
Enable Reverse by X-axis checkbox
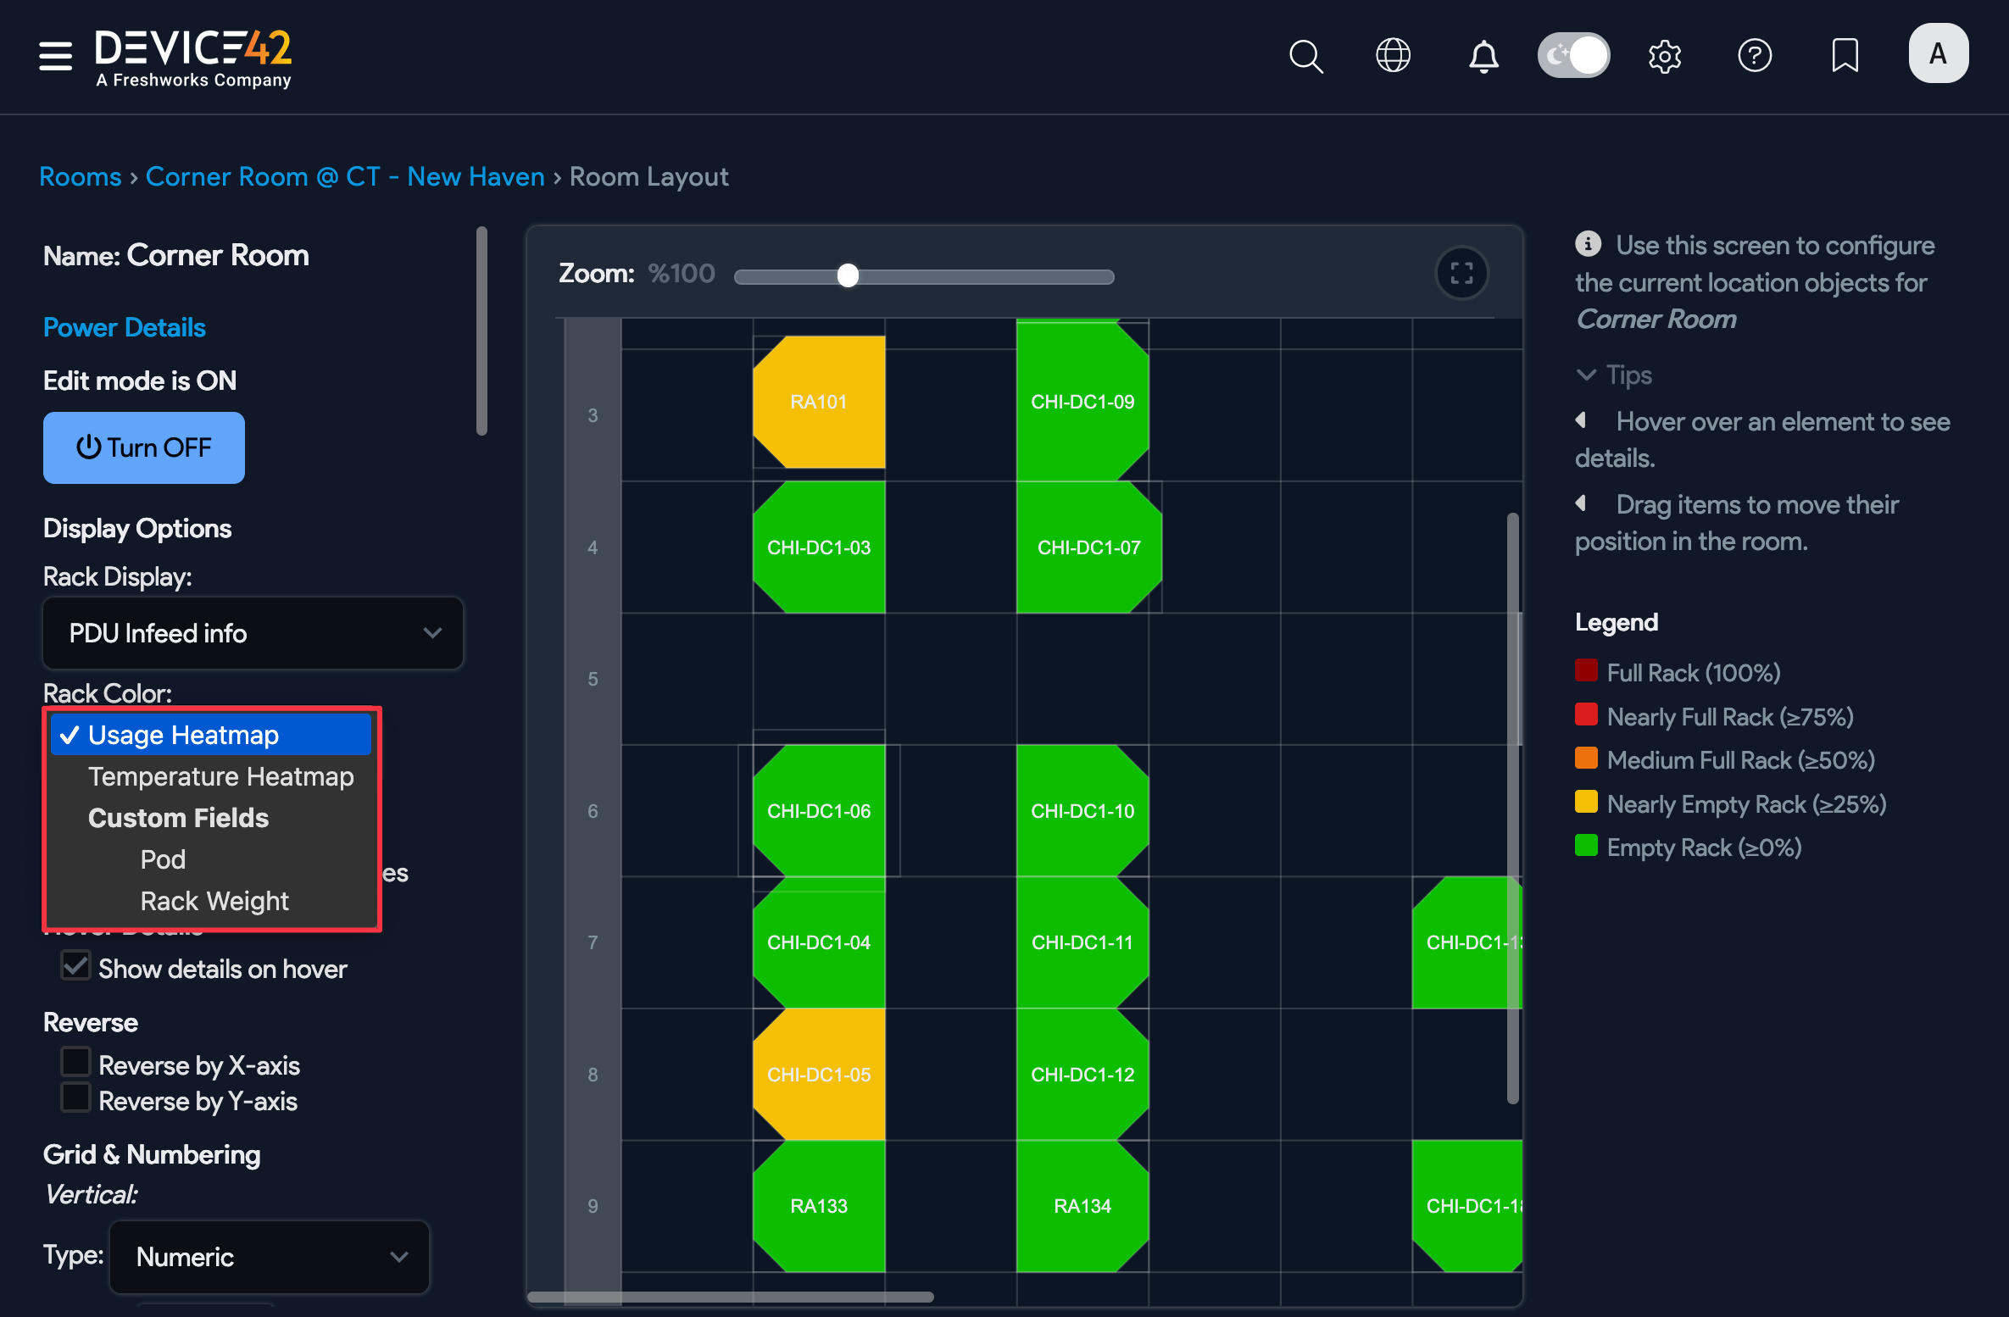[76, 1063]
